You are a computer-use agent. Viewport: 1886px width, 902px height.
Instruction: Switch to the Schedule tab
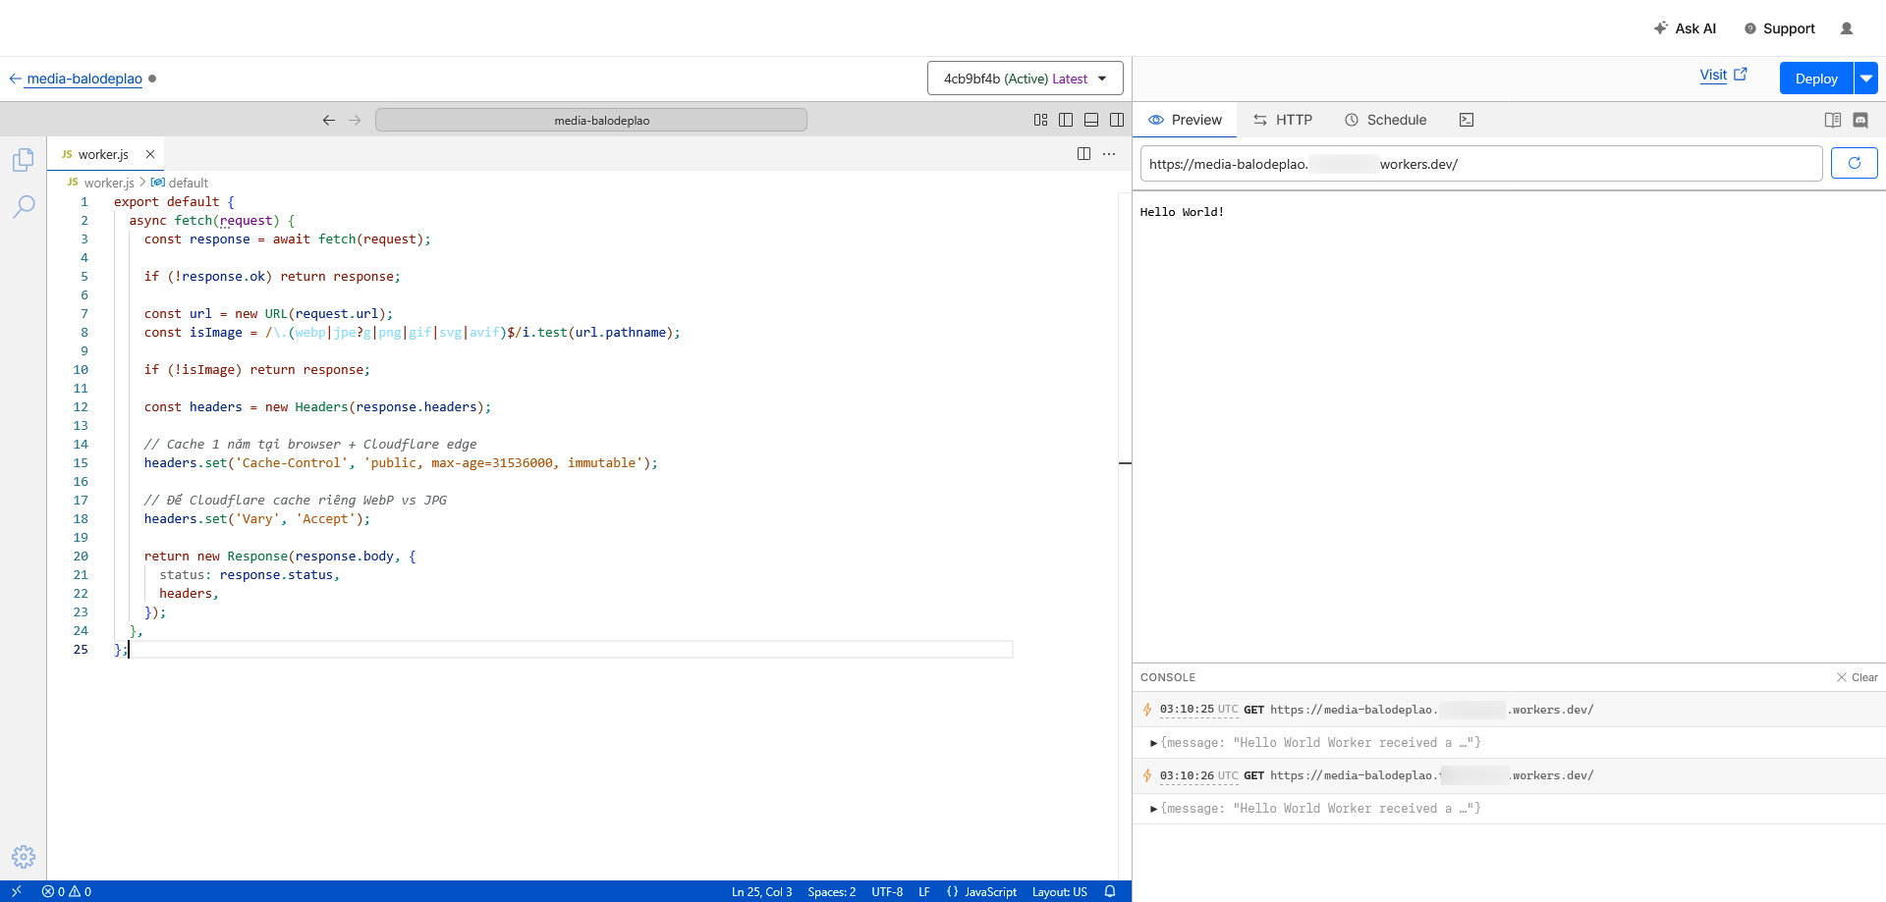(x=1385, y=120)
